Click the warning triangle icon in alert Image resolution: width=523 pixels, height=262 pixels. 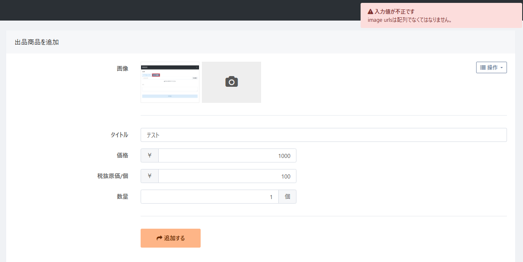(x=370, y=12)
